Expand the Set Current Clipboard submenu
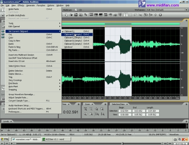189x145 pixels. point(33,31)
